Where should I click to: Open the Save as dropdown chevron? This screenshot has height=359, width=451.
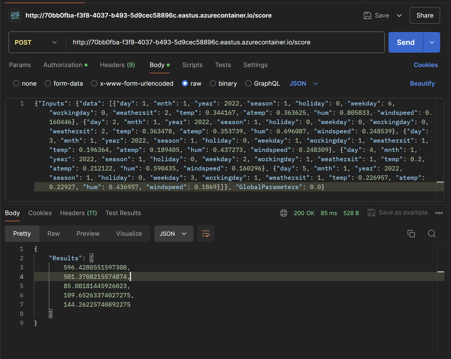(x=399, y=15)
